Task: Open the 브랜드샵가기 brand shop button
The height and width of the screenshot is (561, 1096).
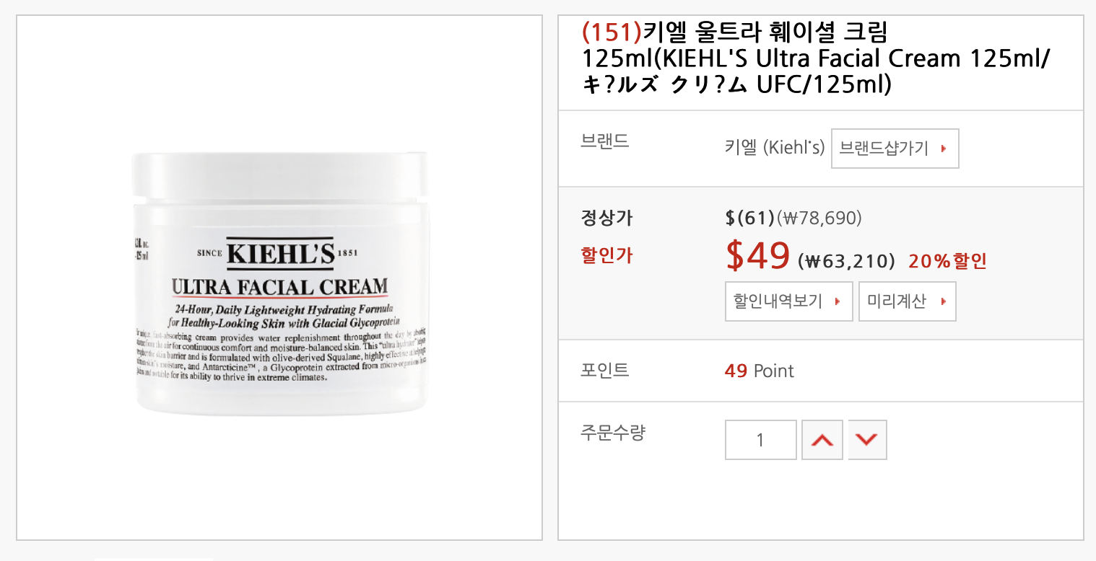Action: (895, 149)
